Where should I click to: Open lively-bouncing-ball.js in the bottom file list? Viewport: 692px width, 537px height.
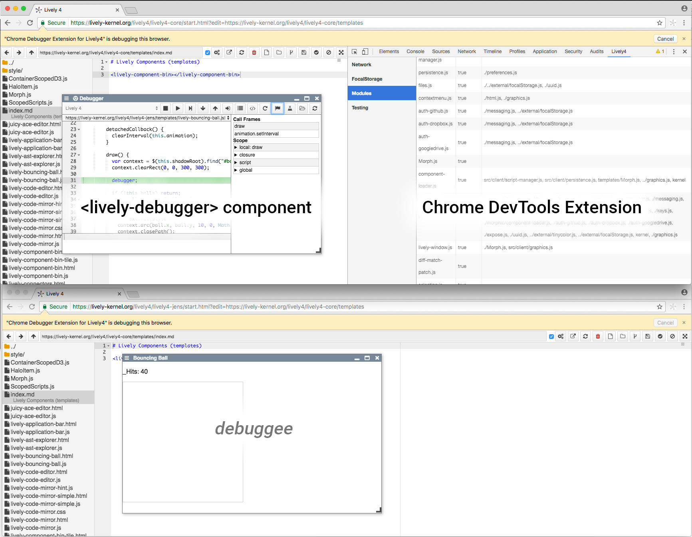[38, 464]
